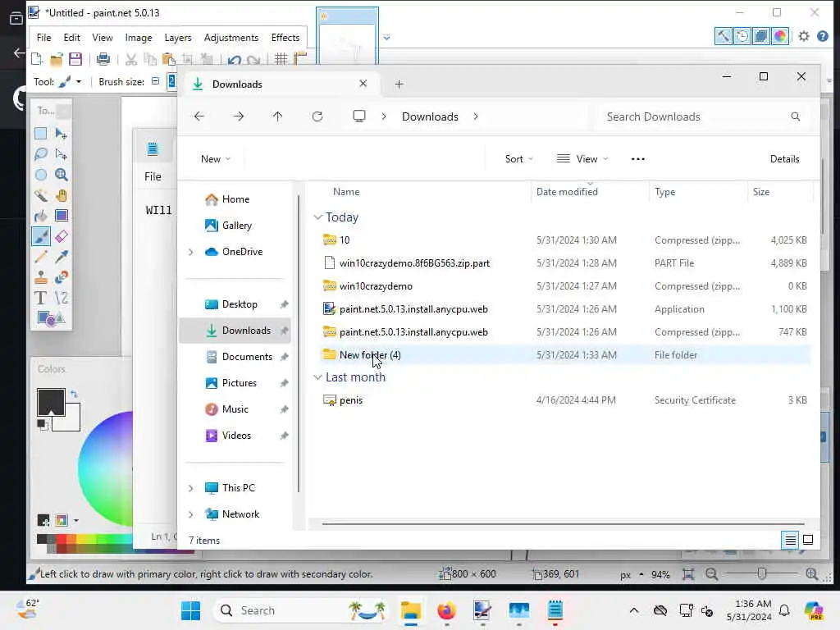Click the New image icon in paint.net toolbar

tap(37, 59)
